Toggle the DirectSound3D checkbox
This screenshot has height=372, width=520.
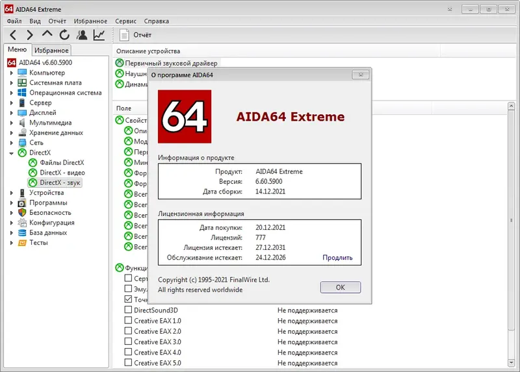[x=128, y=310]
